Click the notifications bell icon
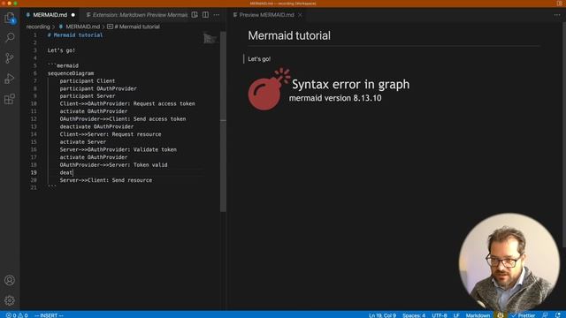This screenshot has width=566, height=318. tap(558, 315)
